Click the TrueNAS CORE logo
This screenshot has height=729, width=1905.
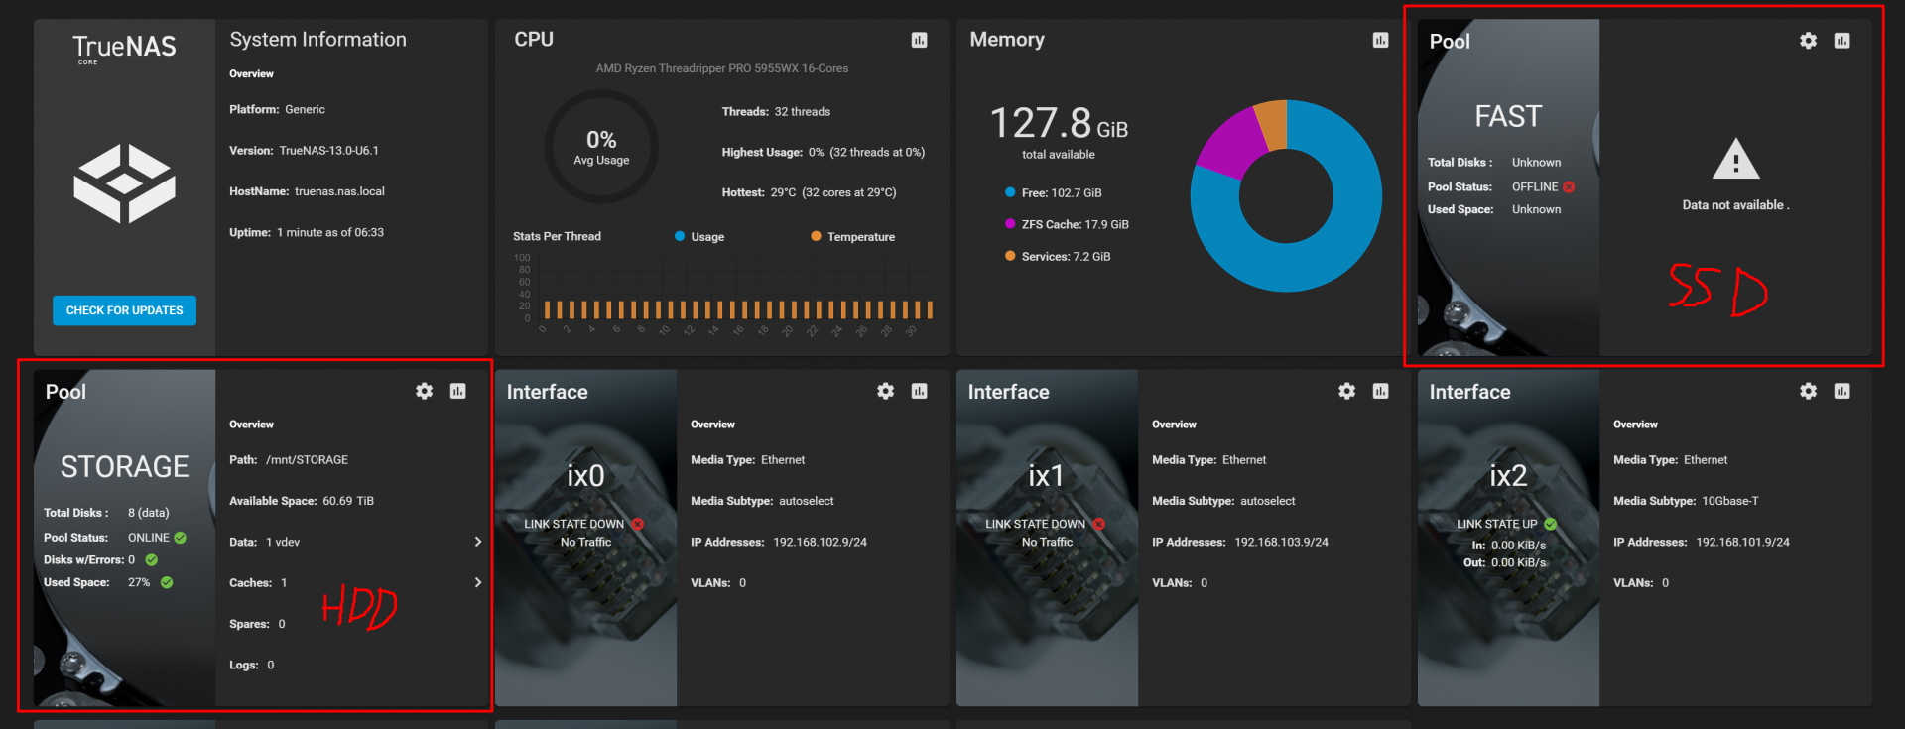point(124,49)
